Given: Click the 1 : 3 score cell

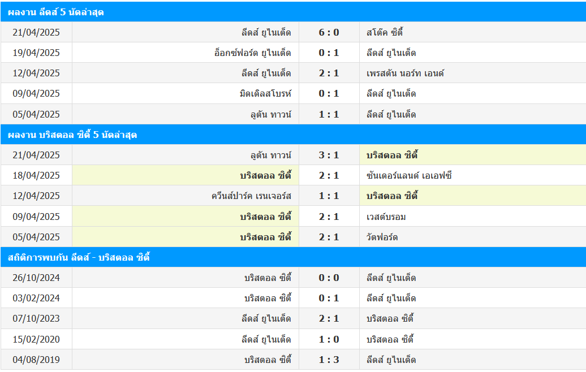Looking at the screenshot, I should click(329, 360).
